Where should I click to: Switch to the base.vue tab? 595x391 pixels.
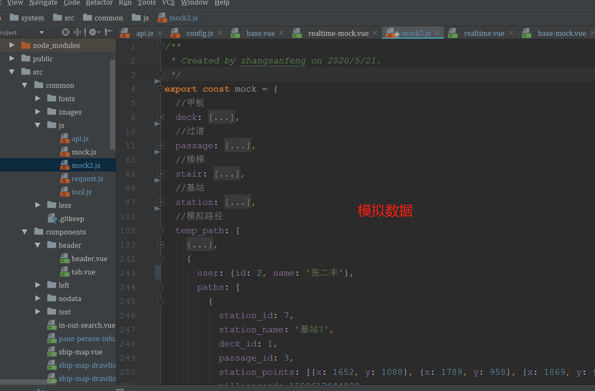click(260, 33)
